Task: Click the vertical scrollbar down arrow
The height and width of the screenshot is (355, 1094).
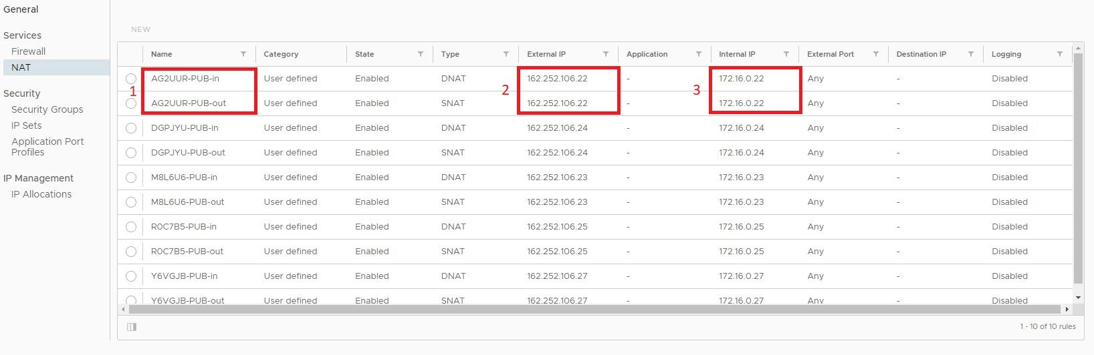Action: 1078,297
